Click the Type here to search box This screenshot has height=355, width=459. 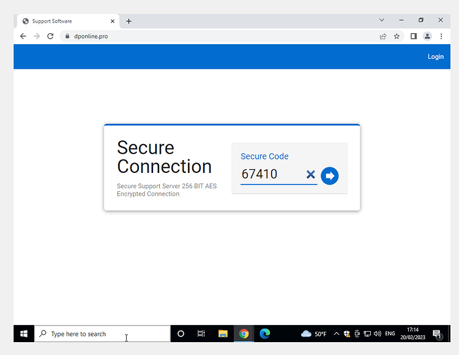102,334
